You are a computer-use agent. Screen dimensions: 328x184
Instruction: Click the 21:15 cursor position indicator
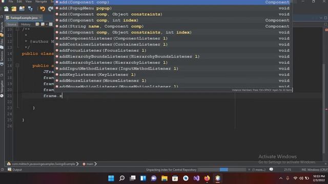(x=288, y=170)
